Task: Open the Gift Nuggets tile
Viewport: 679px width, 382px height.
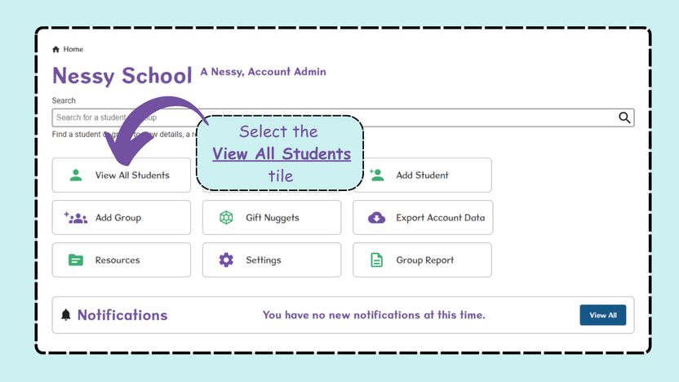Action: pyautogui.click(x=272, y=217)
